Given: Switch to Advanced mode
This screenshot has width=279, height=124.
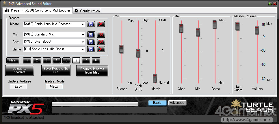Looking at the screenshot, I should pos(177,103).
